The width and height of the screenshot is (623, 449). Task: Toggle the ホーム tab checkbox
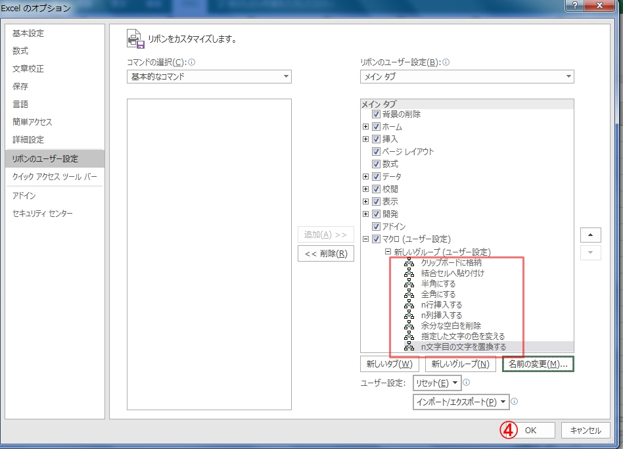tap(376, 127)
